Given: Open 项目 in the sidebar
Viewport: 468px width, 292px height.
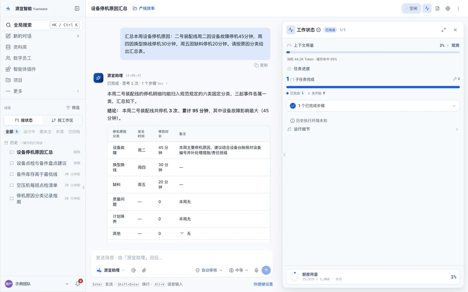Looking at the screenshot, I should click(x=43, y=80).
